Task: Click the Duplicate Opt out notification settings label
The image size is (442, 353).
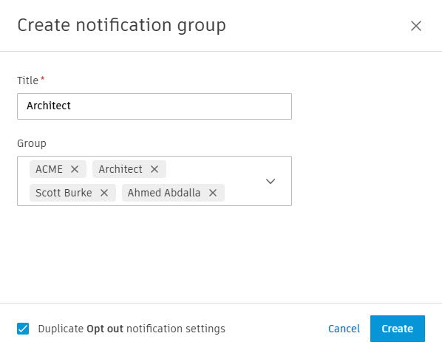Action: click(x=132, y=329)
